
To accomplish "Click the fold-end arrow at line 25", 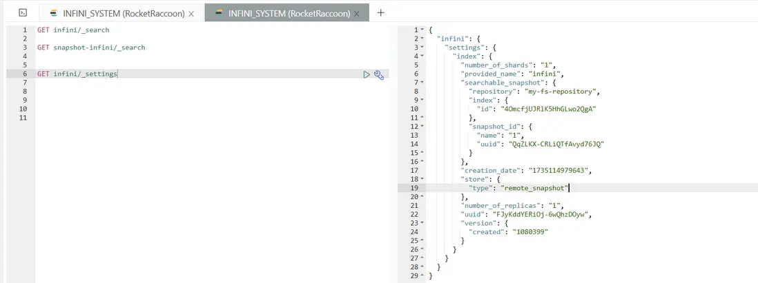I will point(422,240).
